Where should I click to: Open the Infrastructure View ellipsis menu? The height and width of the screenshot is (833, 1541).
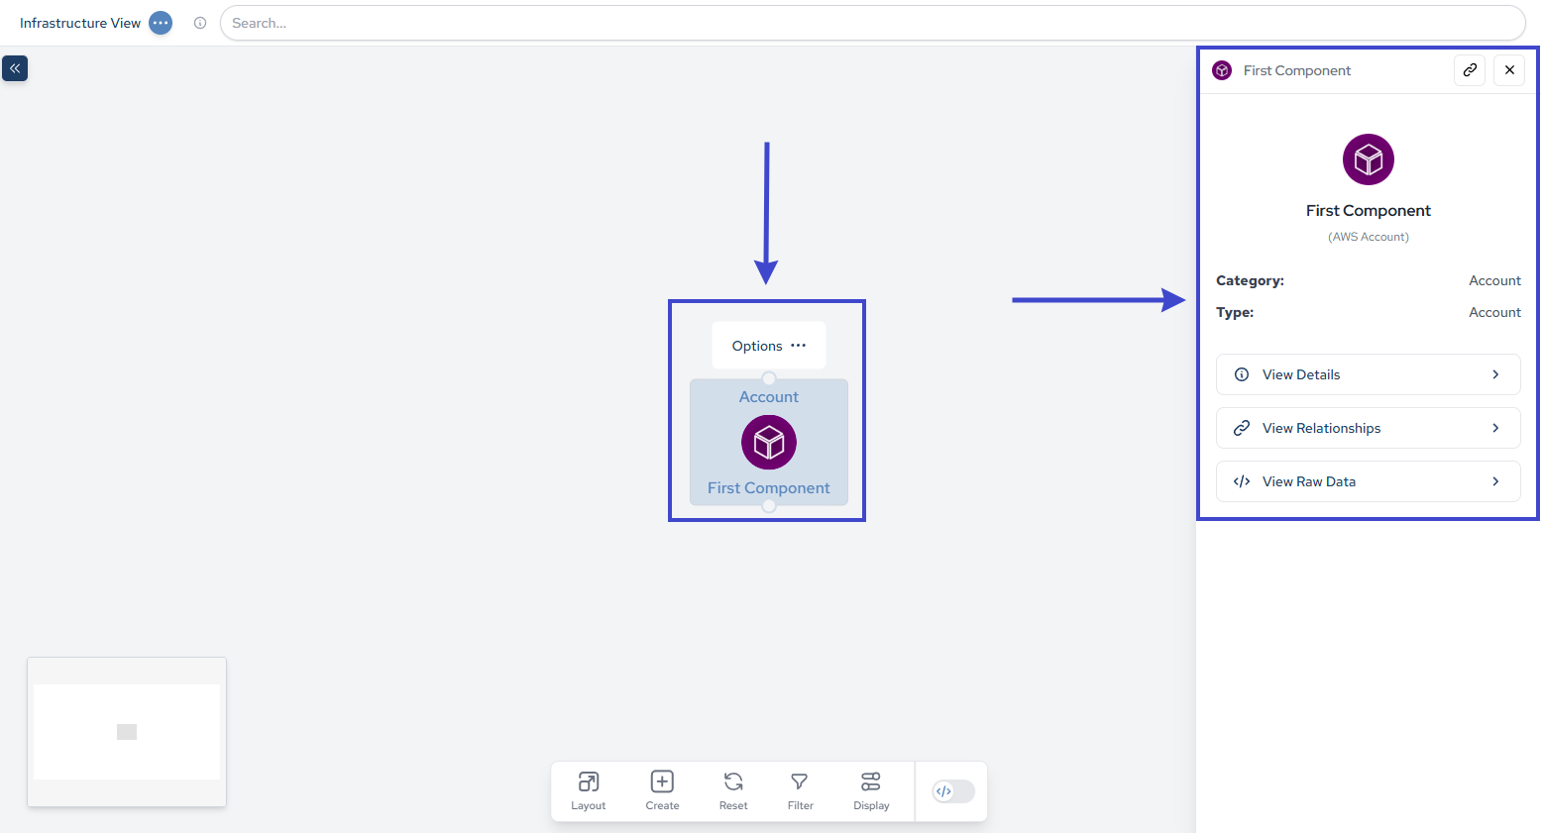point(160,23)
